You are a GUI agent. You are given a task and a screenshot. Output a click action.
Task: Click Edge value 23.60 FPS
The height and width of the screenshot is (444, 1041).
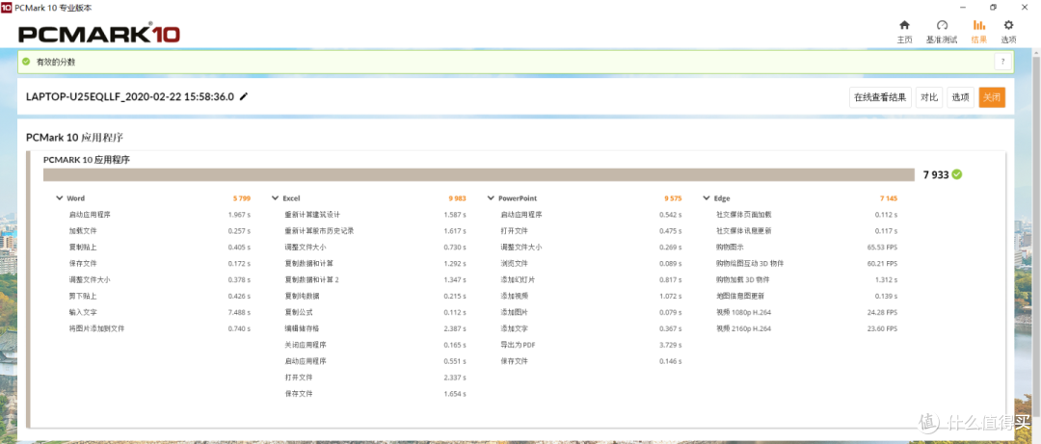882,328
